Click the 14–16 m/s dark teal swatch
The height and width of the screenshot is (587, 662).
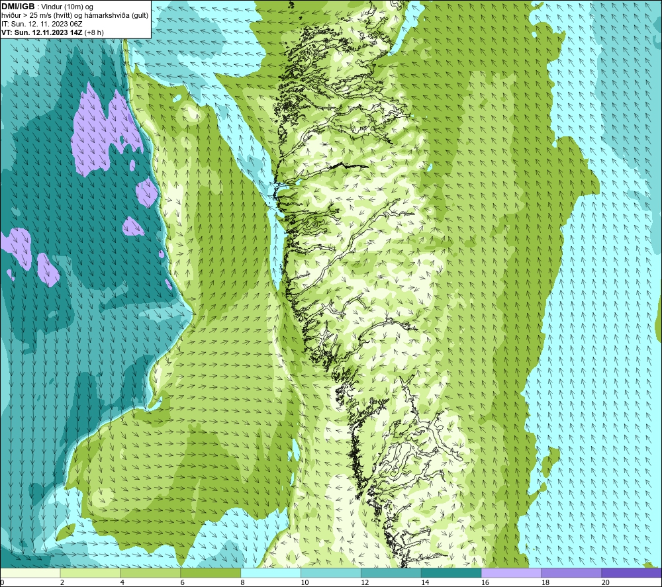pos(451,572)
